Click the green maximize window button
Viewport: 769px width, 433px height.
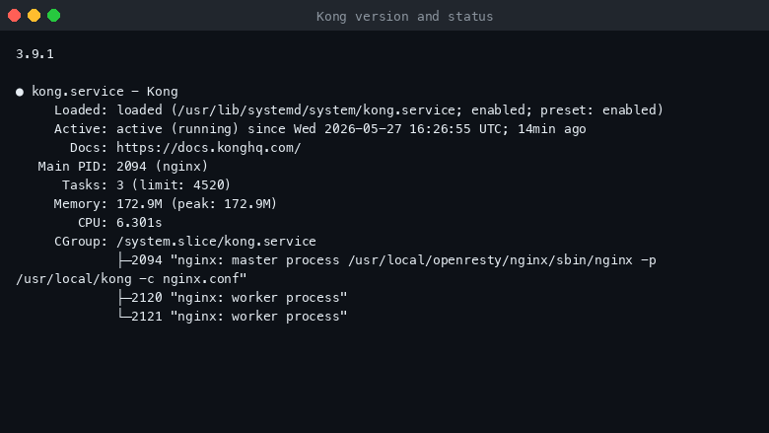[53, 16]
